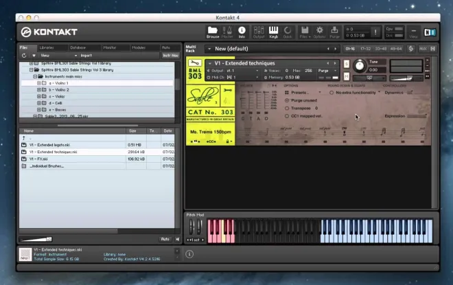Open the Files menu icon

coord(305,32)
